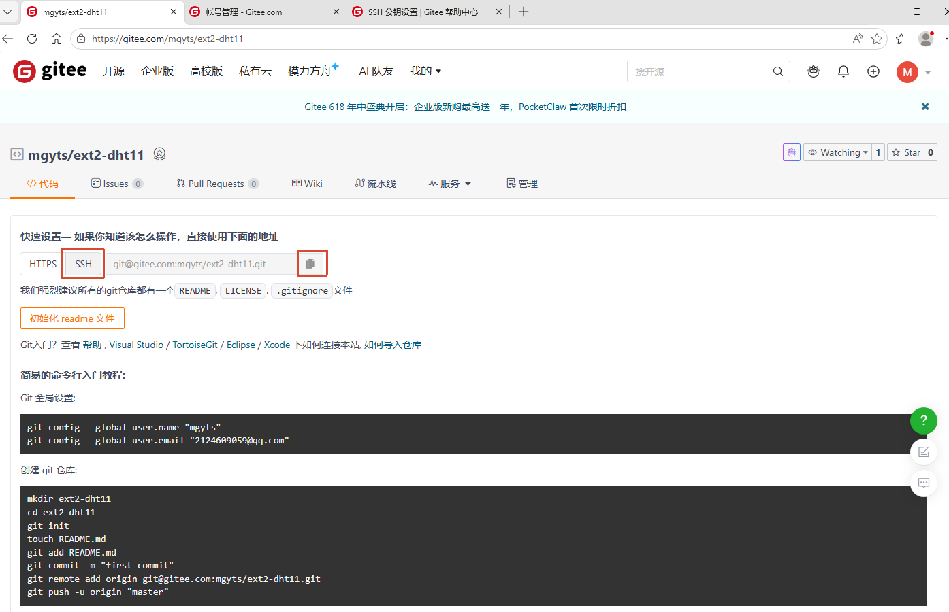Go to the browser home page
This screenshot has width=949, height=612.
point(57,39)
